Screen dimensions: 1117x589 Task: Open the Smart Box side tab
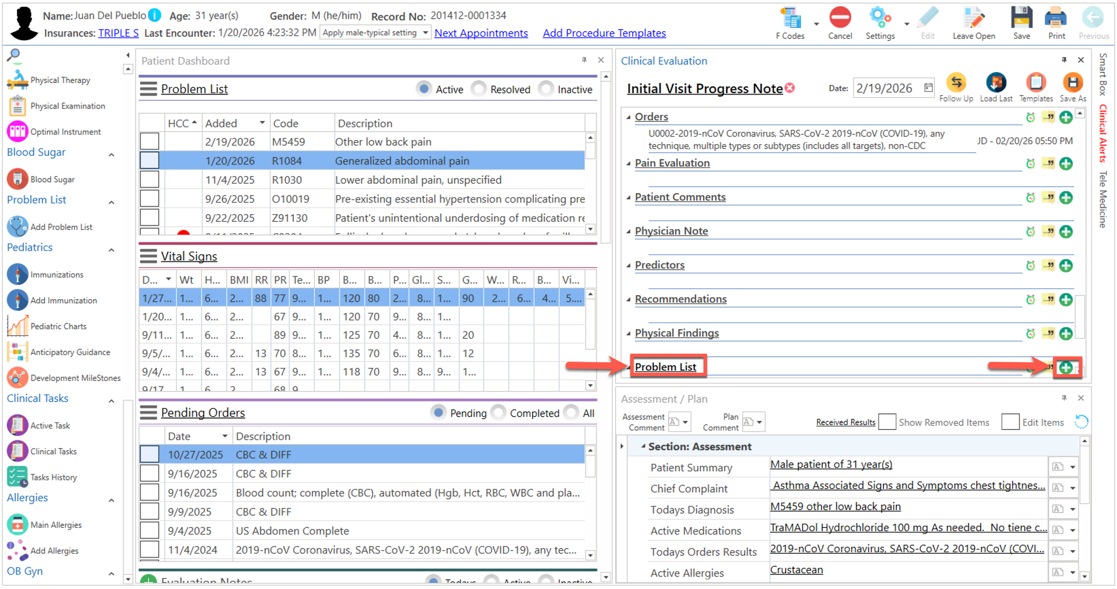click(x=1103, y=74)
